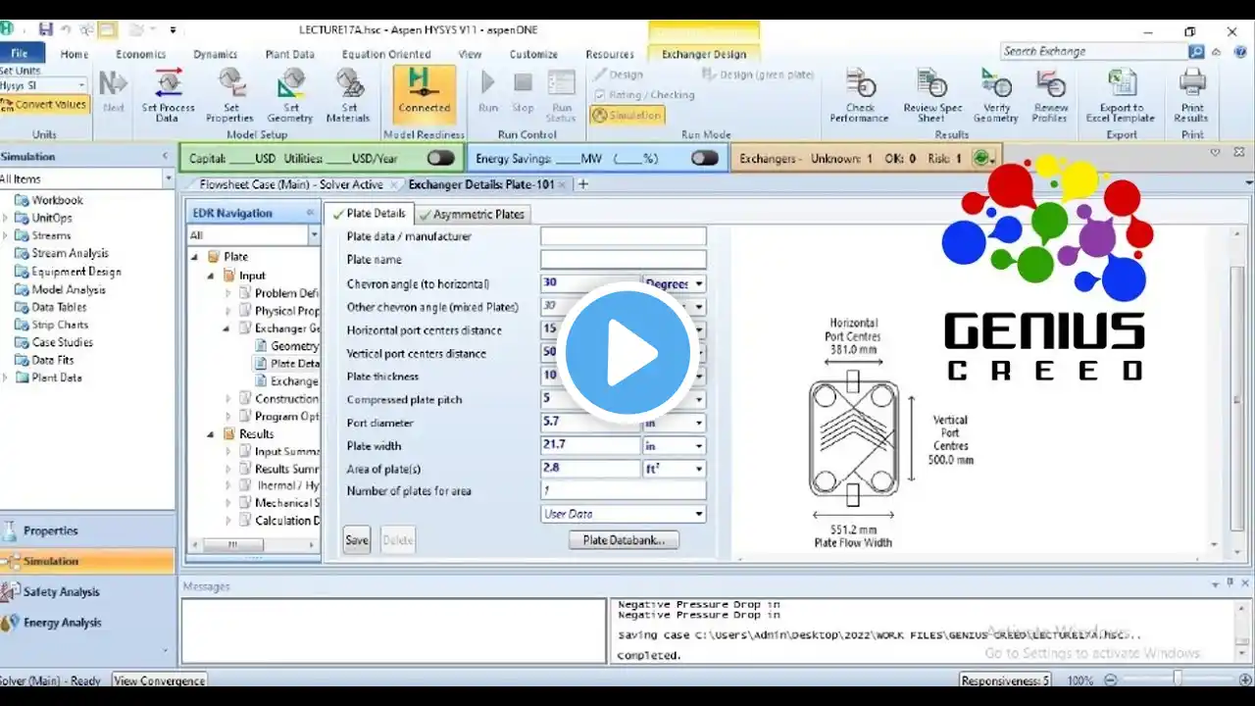Open the All filter dropdown in EDR Navigation
Viewport: 1255px width, 706px height.
pos(314,235)
